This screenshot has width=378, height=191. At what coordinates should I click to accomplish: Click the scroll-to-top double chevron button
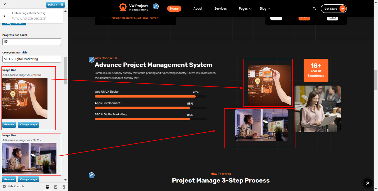[367, 183]
